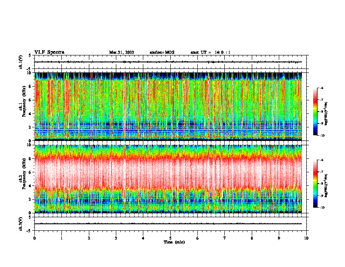Pick the ch.2 frequency tick "6"
The width and height of the screenshot is (345, 267).
[x=30, y=172]
